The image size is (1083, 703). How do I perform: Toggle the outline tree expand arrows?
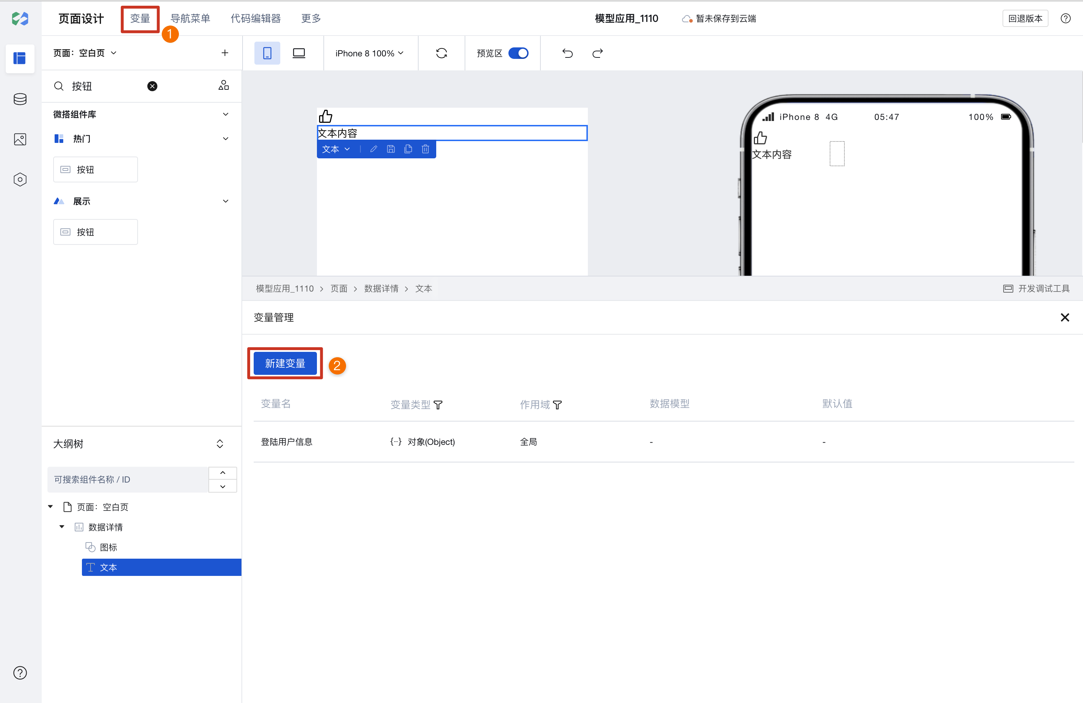coord(220,443)
